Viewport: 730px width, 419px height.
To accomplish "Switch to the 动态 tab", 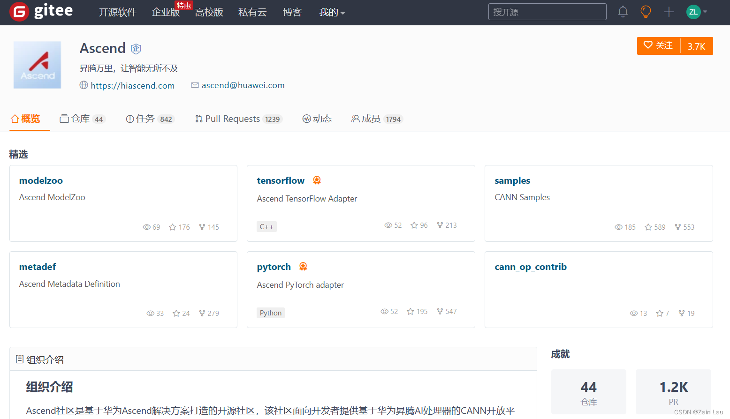I will click(x=317, y=119).
